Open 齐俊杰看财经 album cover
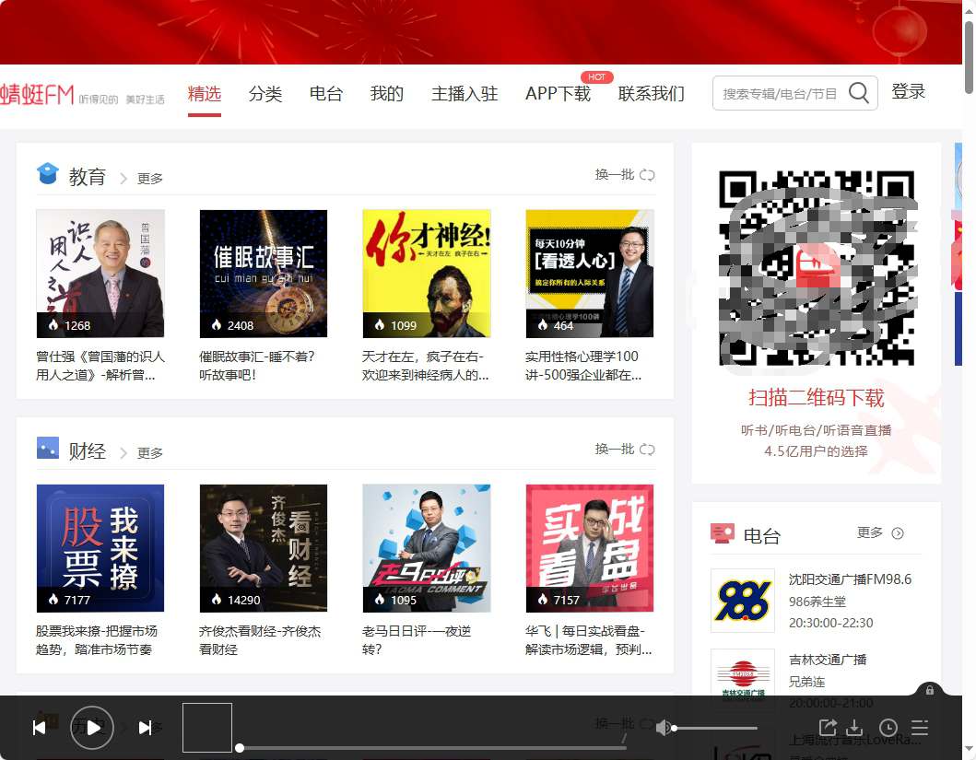Screen dimensions: 976x760 click(264, 548)
